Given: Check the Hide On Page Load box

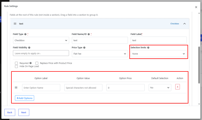Looking at the screenshot, I should [x=16, y=67].
